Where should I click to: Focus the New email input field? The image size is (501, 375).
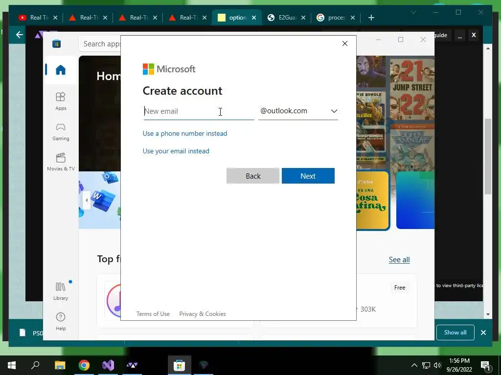point(199,111)
